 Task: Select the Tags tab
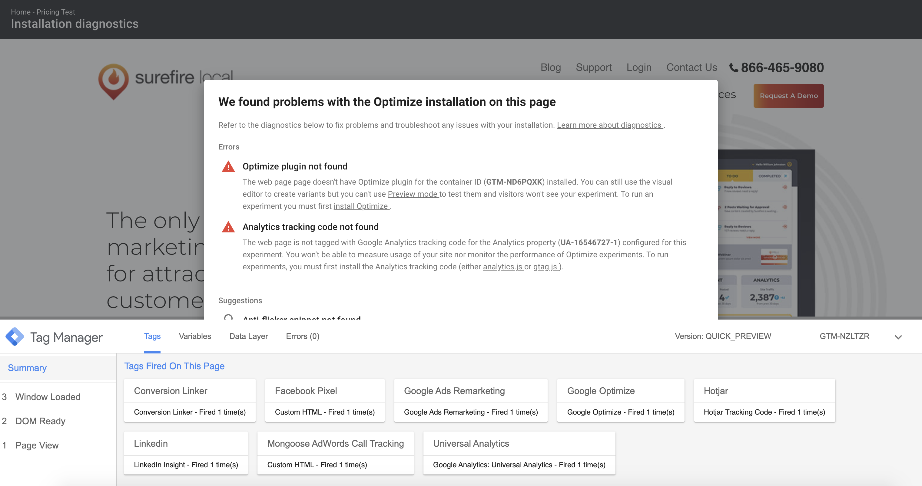[x=152, y=336]
